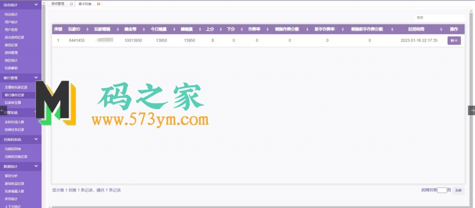Open 留存分析 in the sidebar
Viewport: 475px width, 208px height.
click(x=11, y=176)
